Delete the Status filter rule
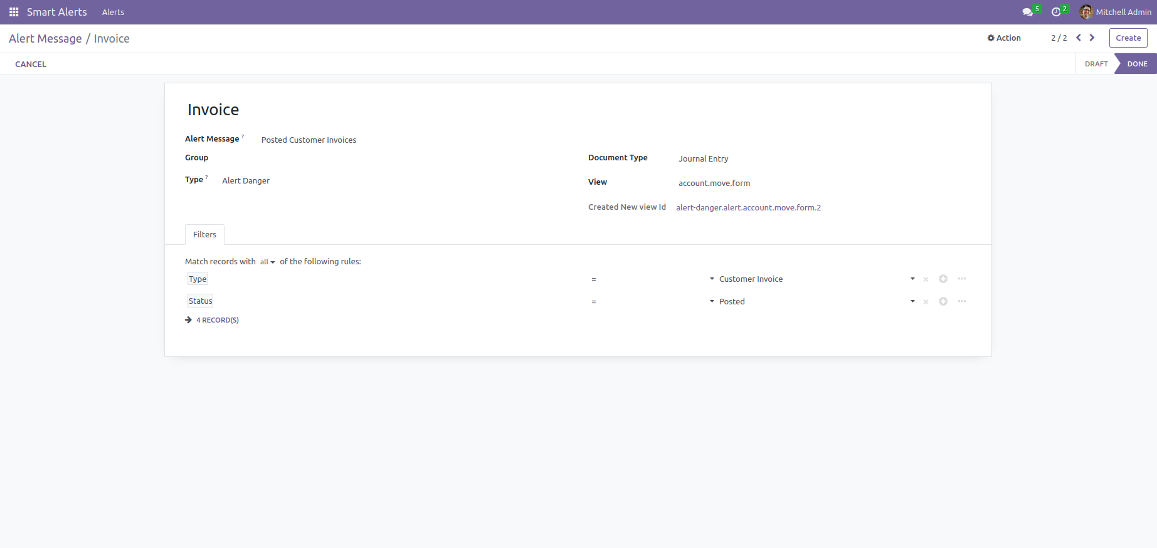The image size is (1157, 548). click(x=926, y=302)
